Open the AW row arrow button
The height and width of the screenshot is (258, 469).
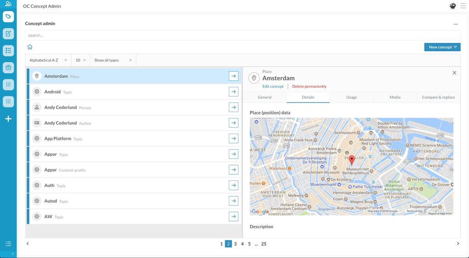[234, 216]
